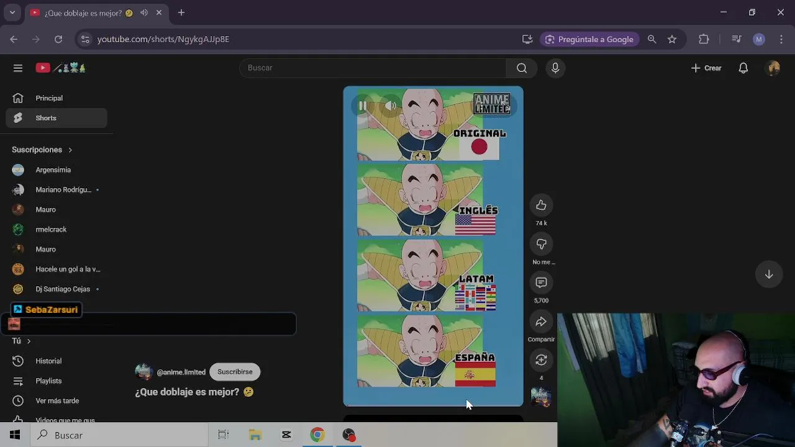The height and width of the screenshot is (447, 795).
Task: Click the SebaZarsuri overlay label
Action: [46, 309]
